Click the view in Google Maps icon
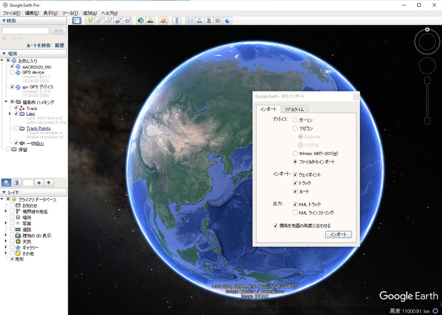This screenshot has height=315, width=442. pos(218,21)
